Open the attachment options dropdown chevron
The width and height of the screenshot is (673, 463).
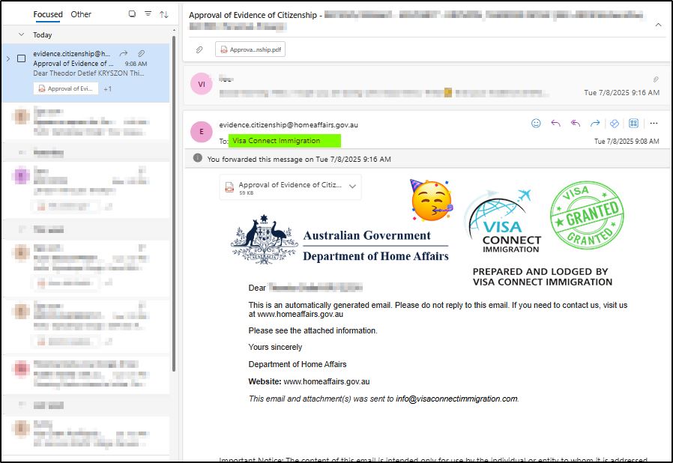click(352, 187)
